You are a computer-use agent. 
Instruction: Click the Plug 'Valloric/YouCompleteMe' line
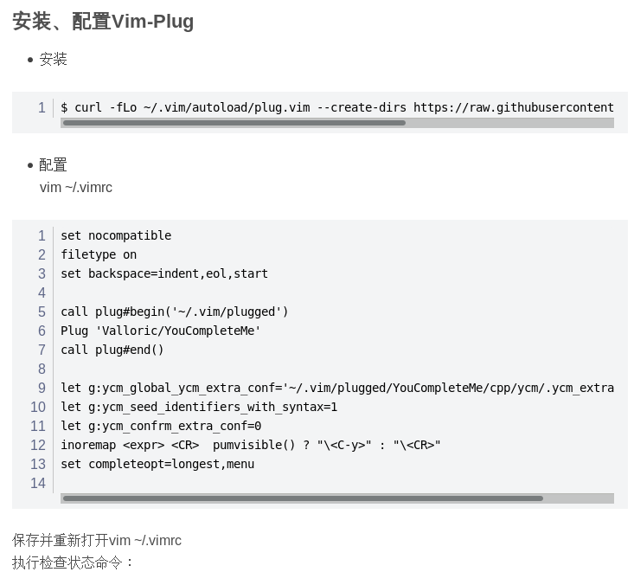[161, 331]
